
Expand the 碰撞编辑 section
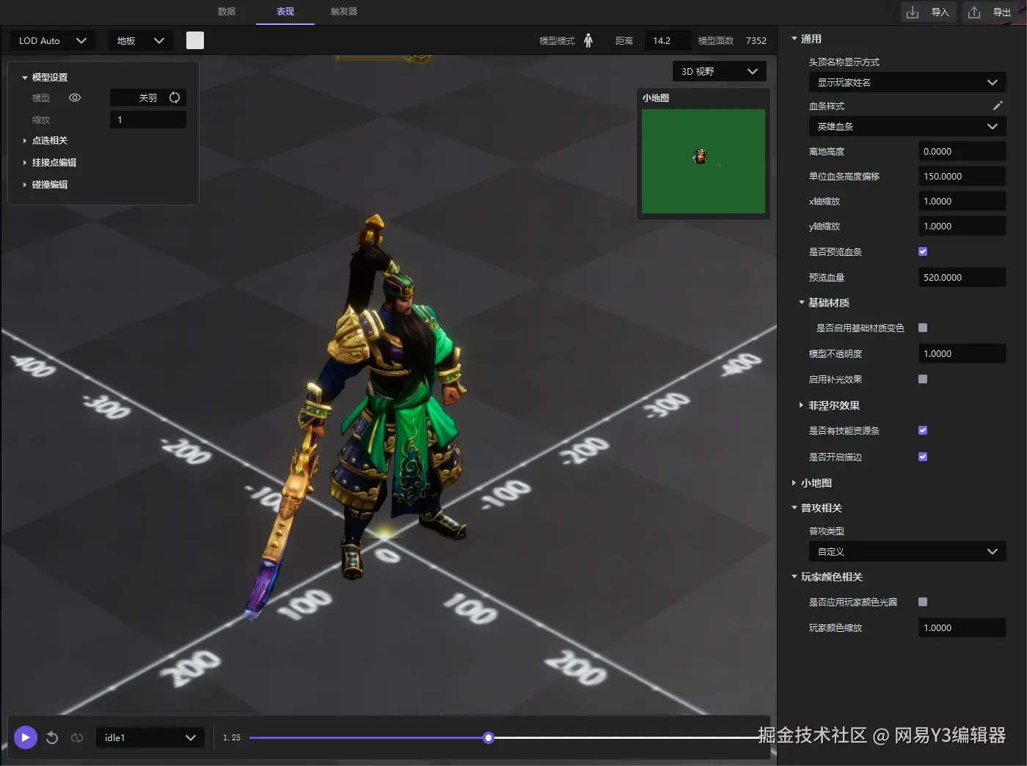click(25, 185)
